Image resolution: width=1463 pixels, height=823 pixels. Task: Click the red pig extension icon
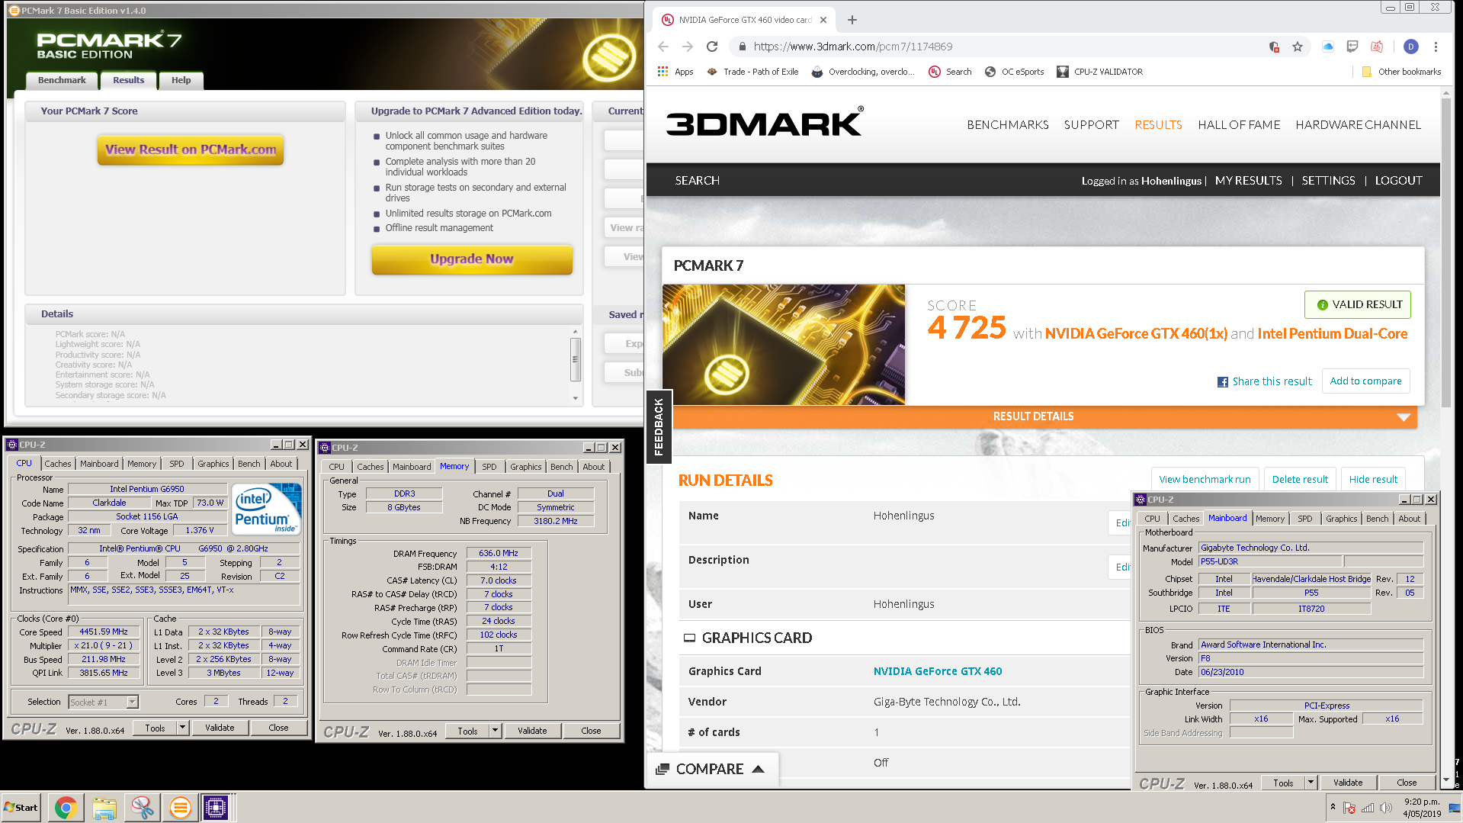[x=1377, y=47]
